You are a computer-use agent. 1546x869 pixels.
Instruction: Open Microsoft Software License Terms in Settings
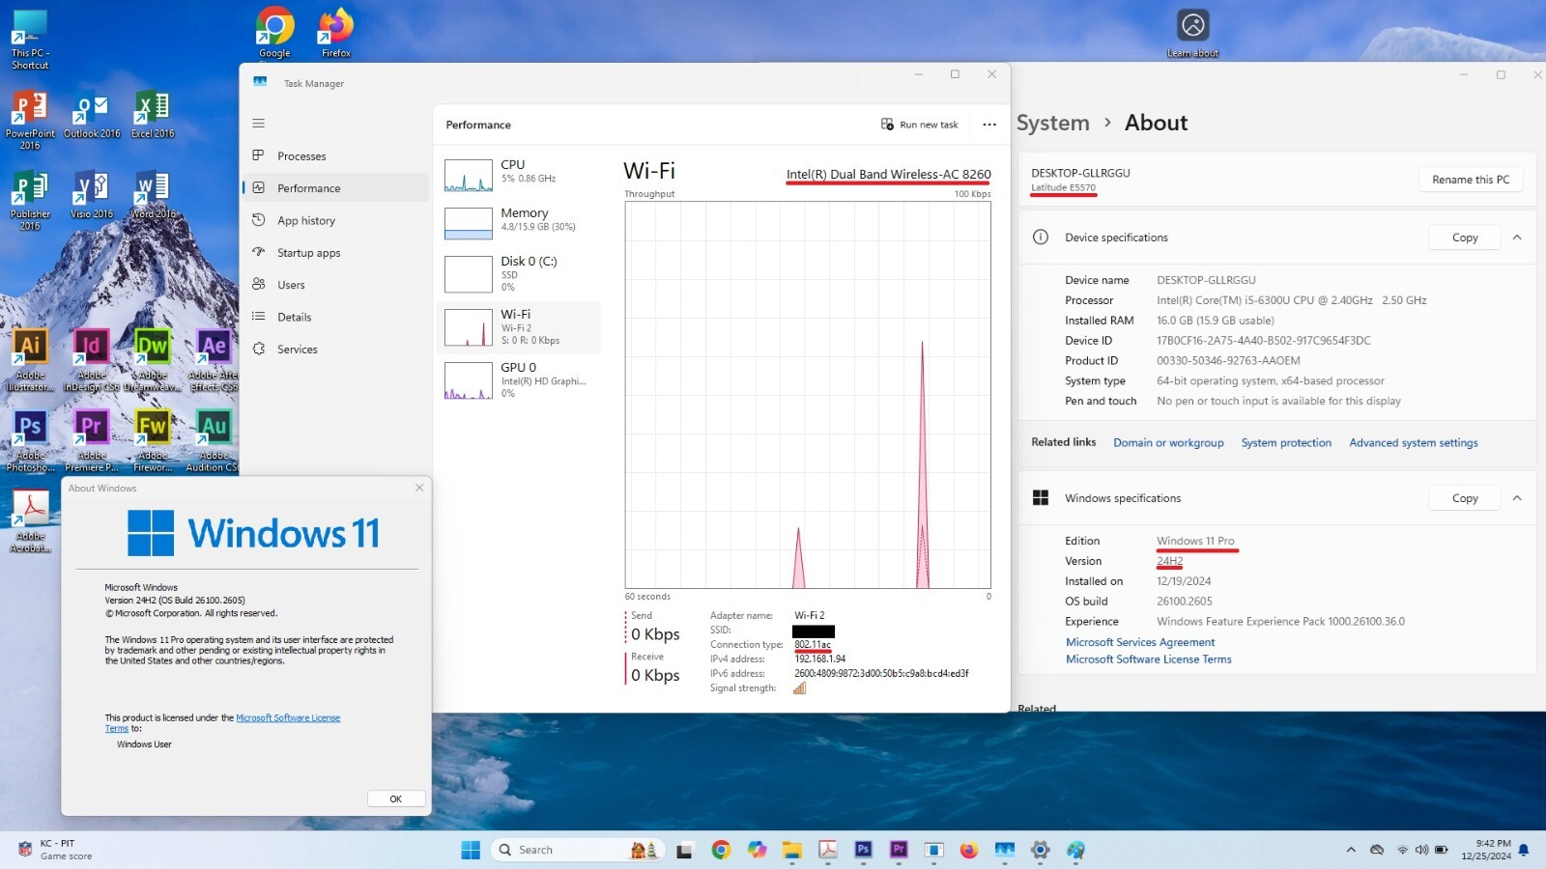point(1149,659)
